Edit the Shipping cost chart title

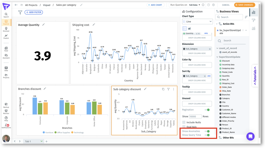coord(94,24)
